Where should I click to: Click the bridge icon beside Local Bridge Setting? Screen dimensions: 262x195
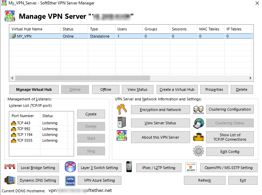(10, 166)
